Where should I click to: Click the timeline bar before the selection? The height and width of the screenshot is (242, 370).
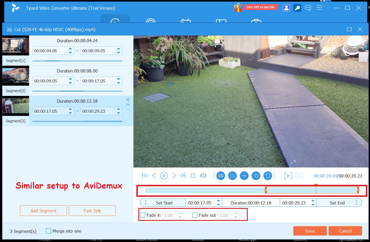tap(205, 190)
